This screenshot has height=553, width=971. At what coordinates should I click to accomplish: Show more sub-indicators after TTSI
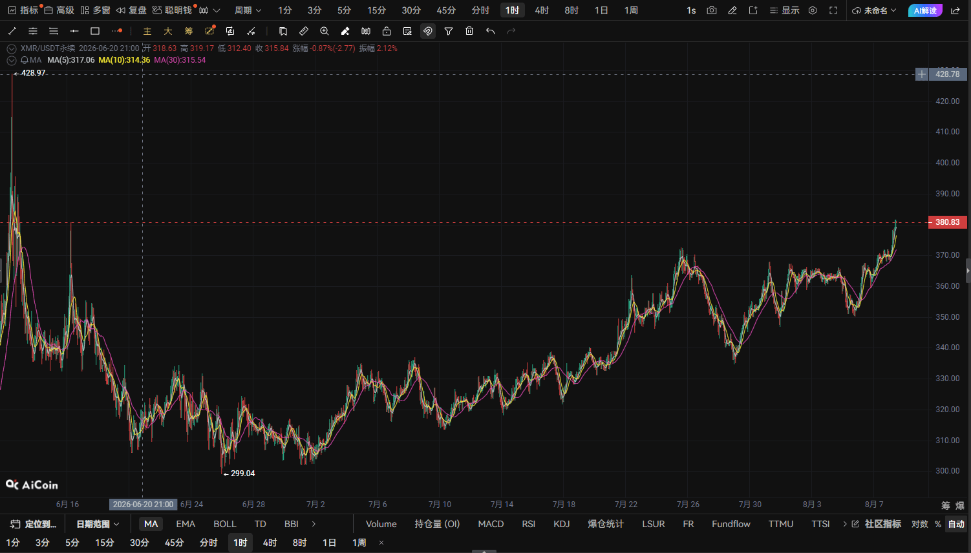click(845, 524)
